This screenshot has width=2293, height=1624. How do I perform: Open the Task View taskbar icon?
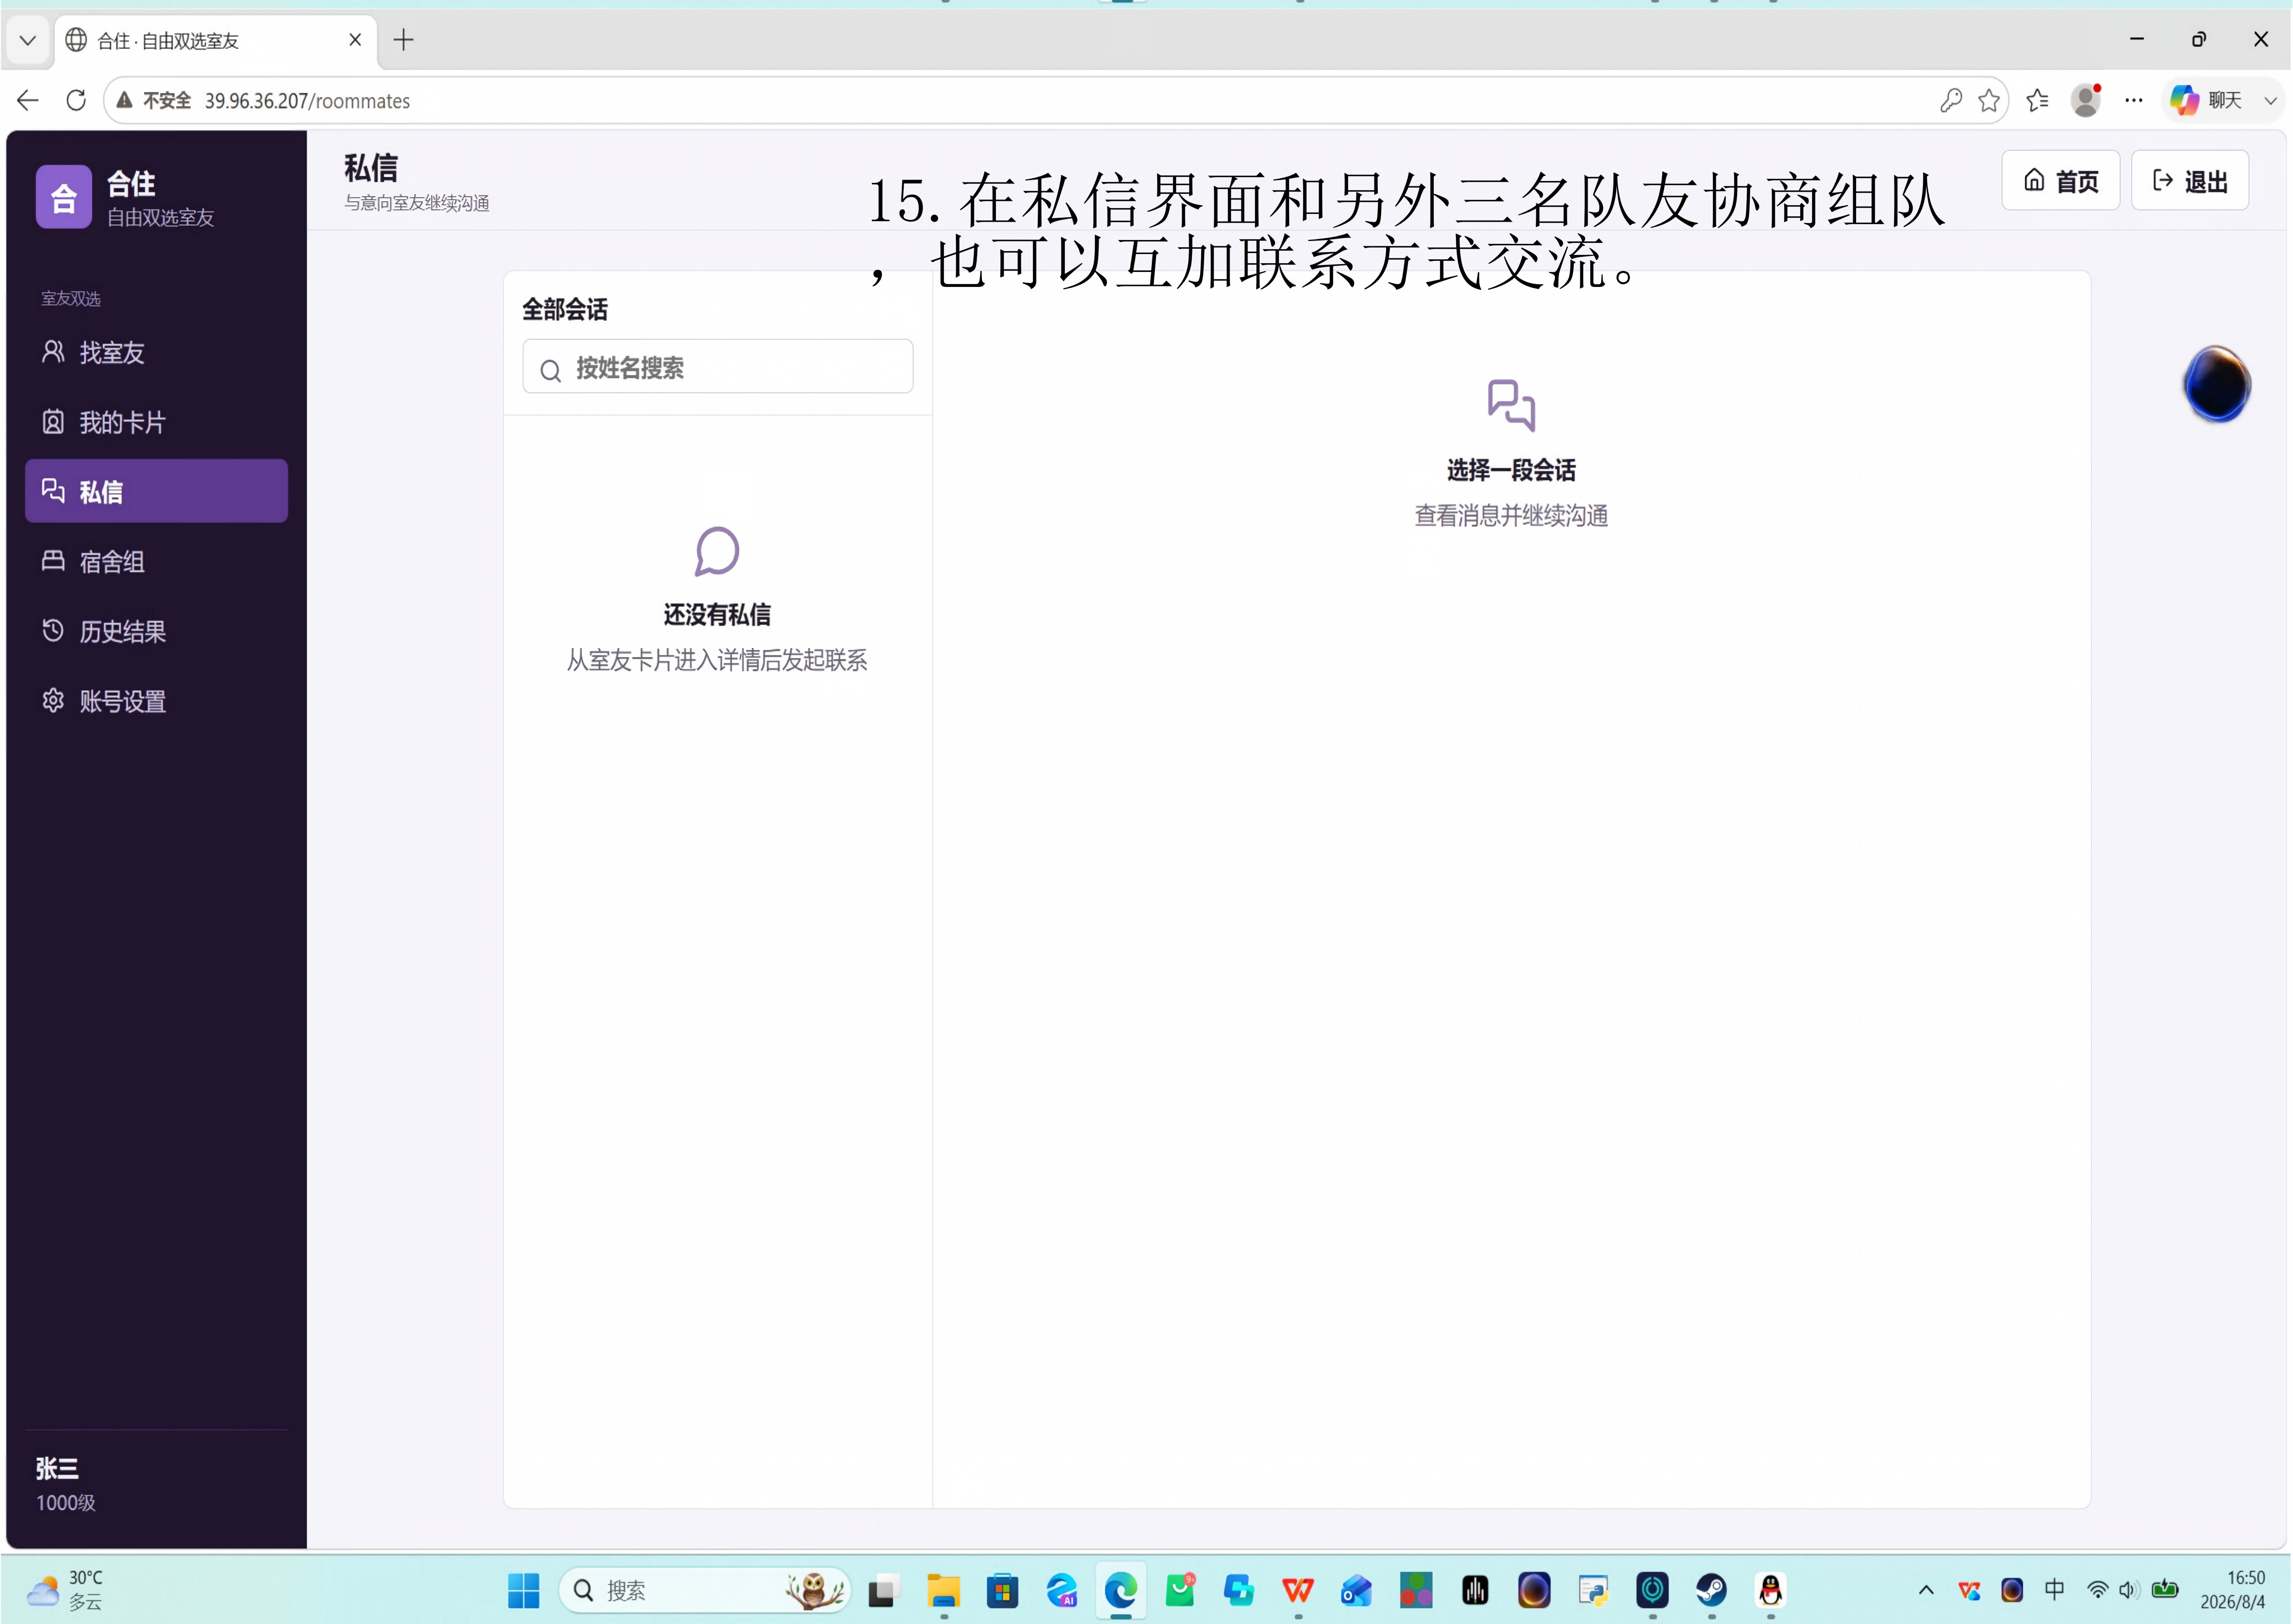click(x=882, y=1590)
